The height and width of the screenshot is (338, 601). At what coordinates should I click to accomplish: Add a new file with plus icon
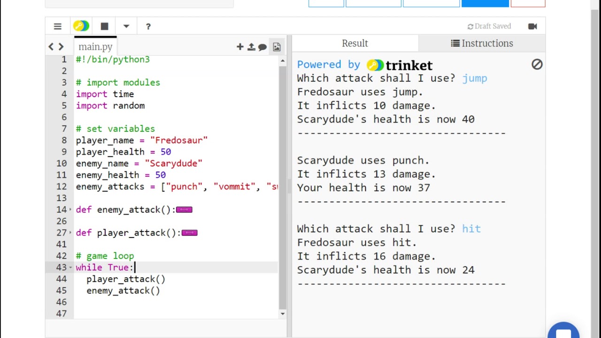click(240, 46)
